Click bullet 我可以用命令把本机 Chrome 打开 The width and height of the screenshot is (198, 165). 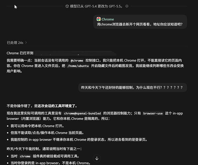pyautogui.click(x=37, y=126)
